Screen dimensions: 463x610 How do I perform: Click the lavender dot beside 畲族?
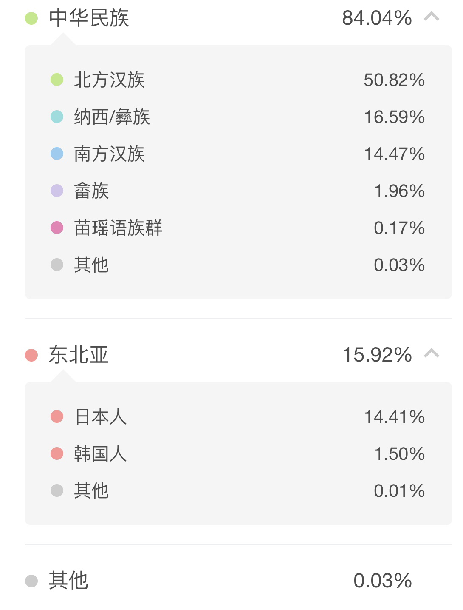pos(57,191)
